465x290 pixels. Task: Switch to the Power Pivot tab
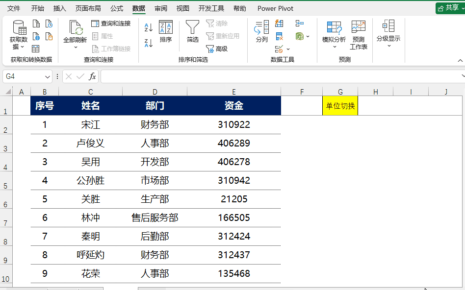tap(275, 8)
